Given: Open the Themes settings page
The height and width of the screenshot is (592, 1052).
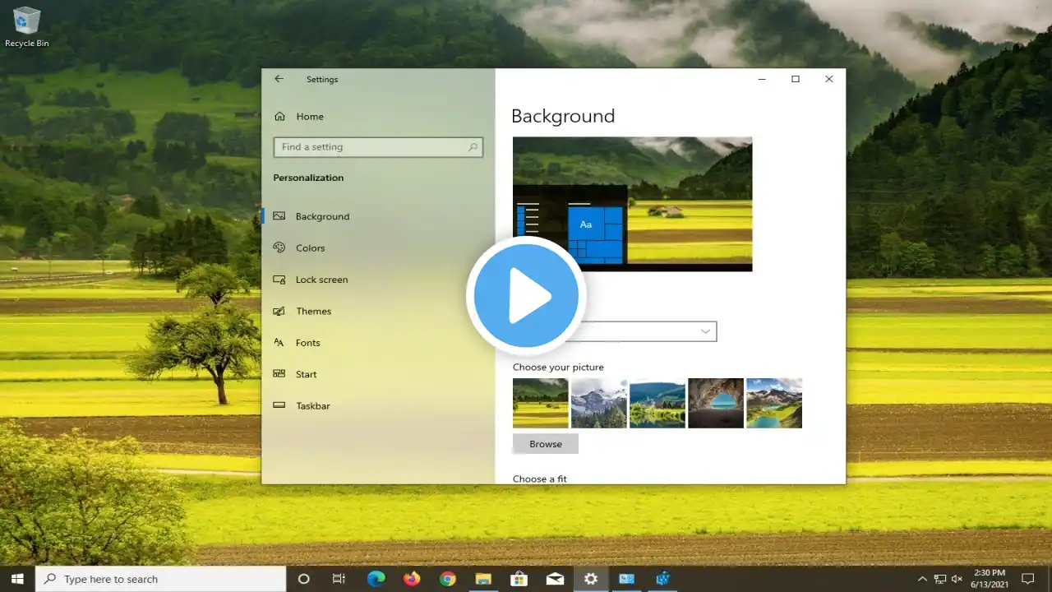Looking at the screenshot, I should tap(313, 312).
